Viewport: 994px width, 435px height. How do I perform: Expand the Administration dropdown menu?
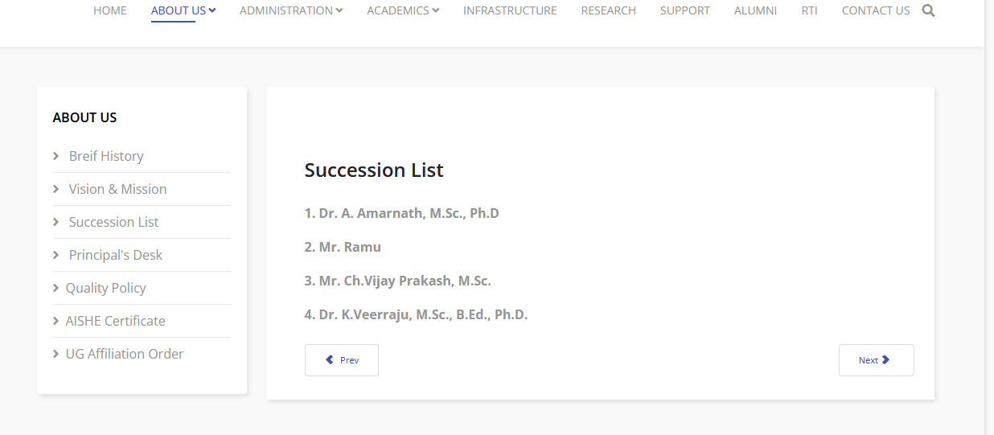(x=291, y=10)
